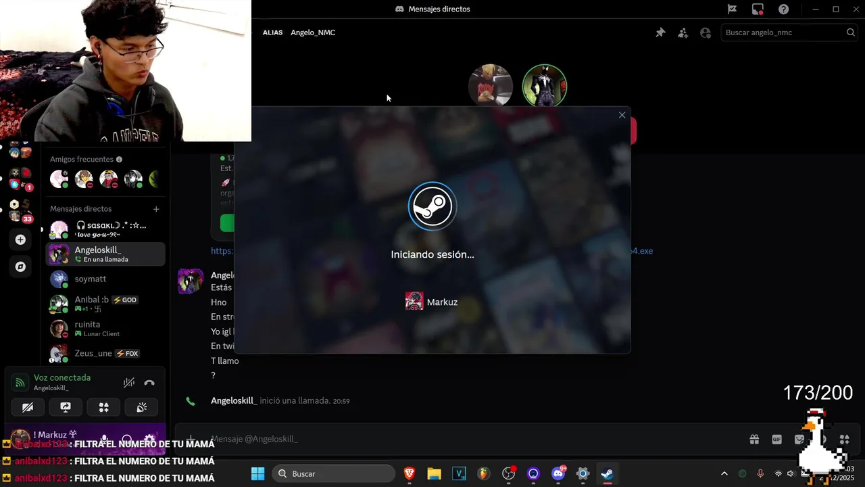The image size is (865, 487).
Task: Open the Discord inbox flag icon
Action: coord(732,9)
